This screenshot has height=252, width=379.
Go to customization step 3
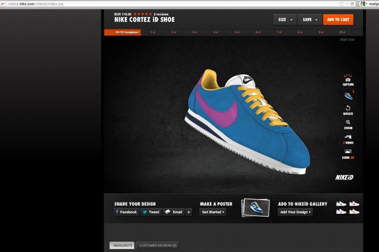[195, 32]
